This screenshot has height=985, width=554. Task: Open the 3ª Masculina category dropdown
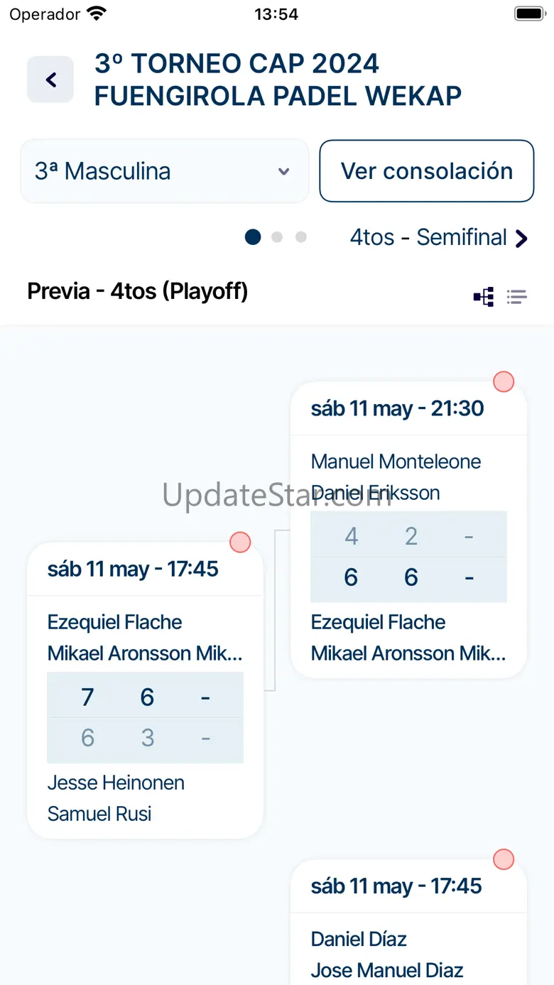(x=164, y=171)
